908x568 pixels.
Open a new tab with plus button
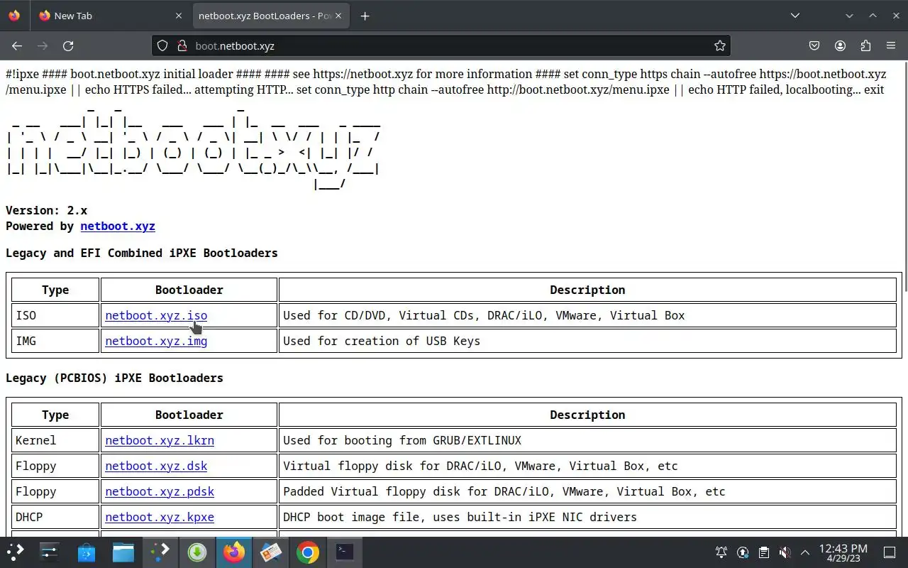365,16
